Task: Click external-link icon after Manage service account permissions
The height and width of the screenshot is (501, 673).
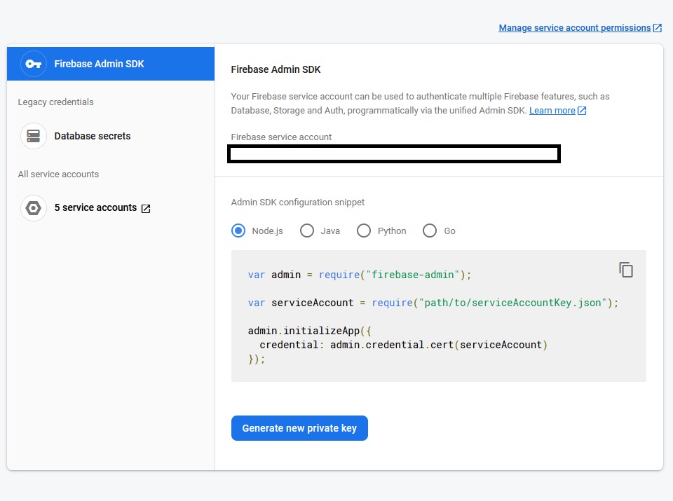Action: point(657,28)
